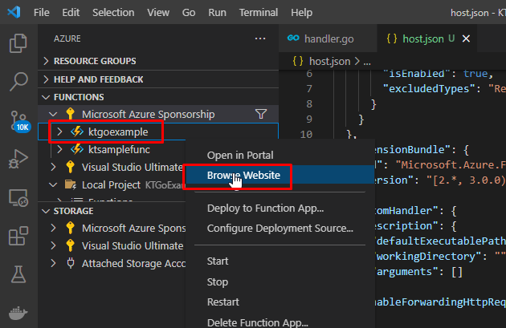Open the Help menu
506x328 pixels.
click(x=301, y=12)
